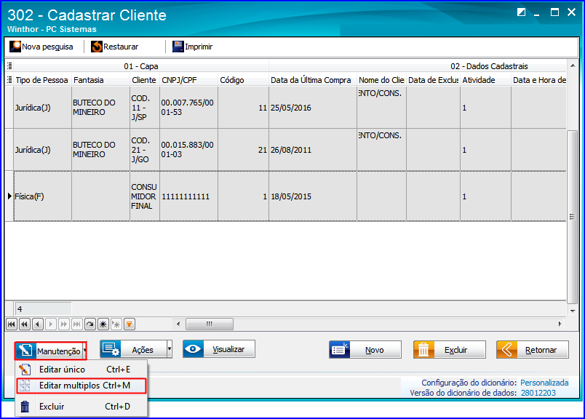Choose Editar único from the menu
585x419 pixels.
click(81, 370)
